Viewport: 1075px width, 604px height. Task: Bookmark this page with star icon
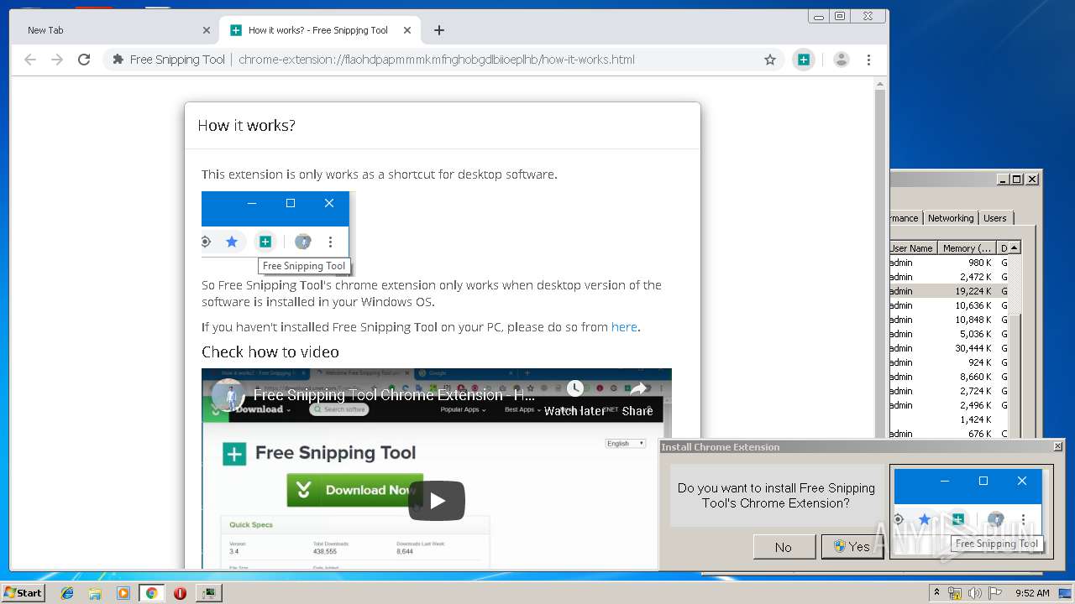click(770, 60)
